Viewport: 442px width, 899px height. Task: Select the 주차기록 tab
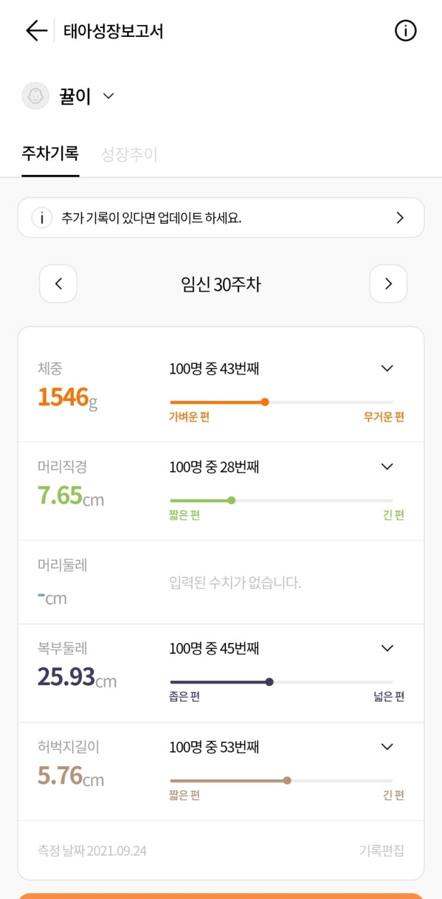pos(51,154)
